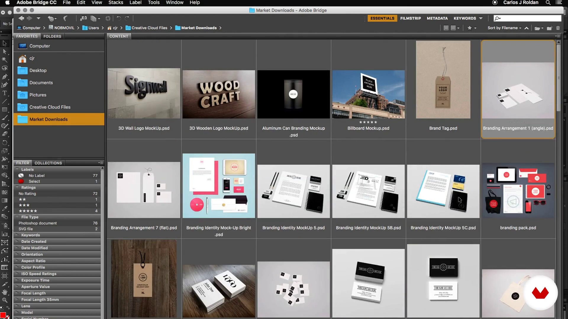Select the Type tool in Illustrator toolbar
This screenshot has height=319, width=568.
pyautogui.click(x=4, y=93)
